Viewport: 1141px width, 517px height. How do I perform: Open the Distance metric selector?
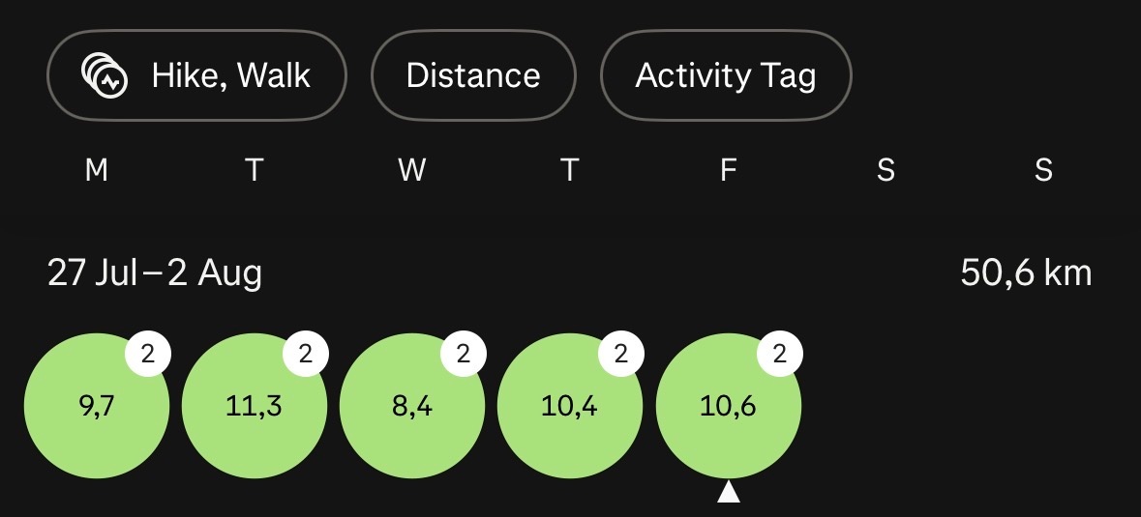coord(473,74)
